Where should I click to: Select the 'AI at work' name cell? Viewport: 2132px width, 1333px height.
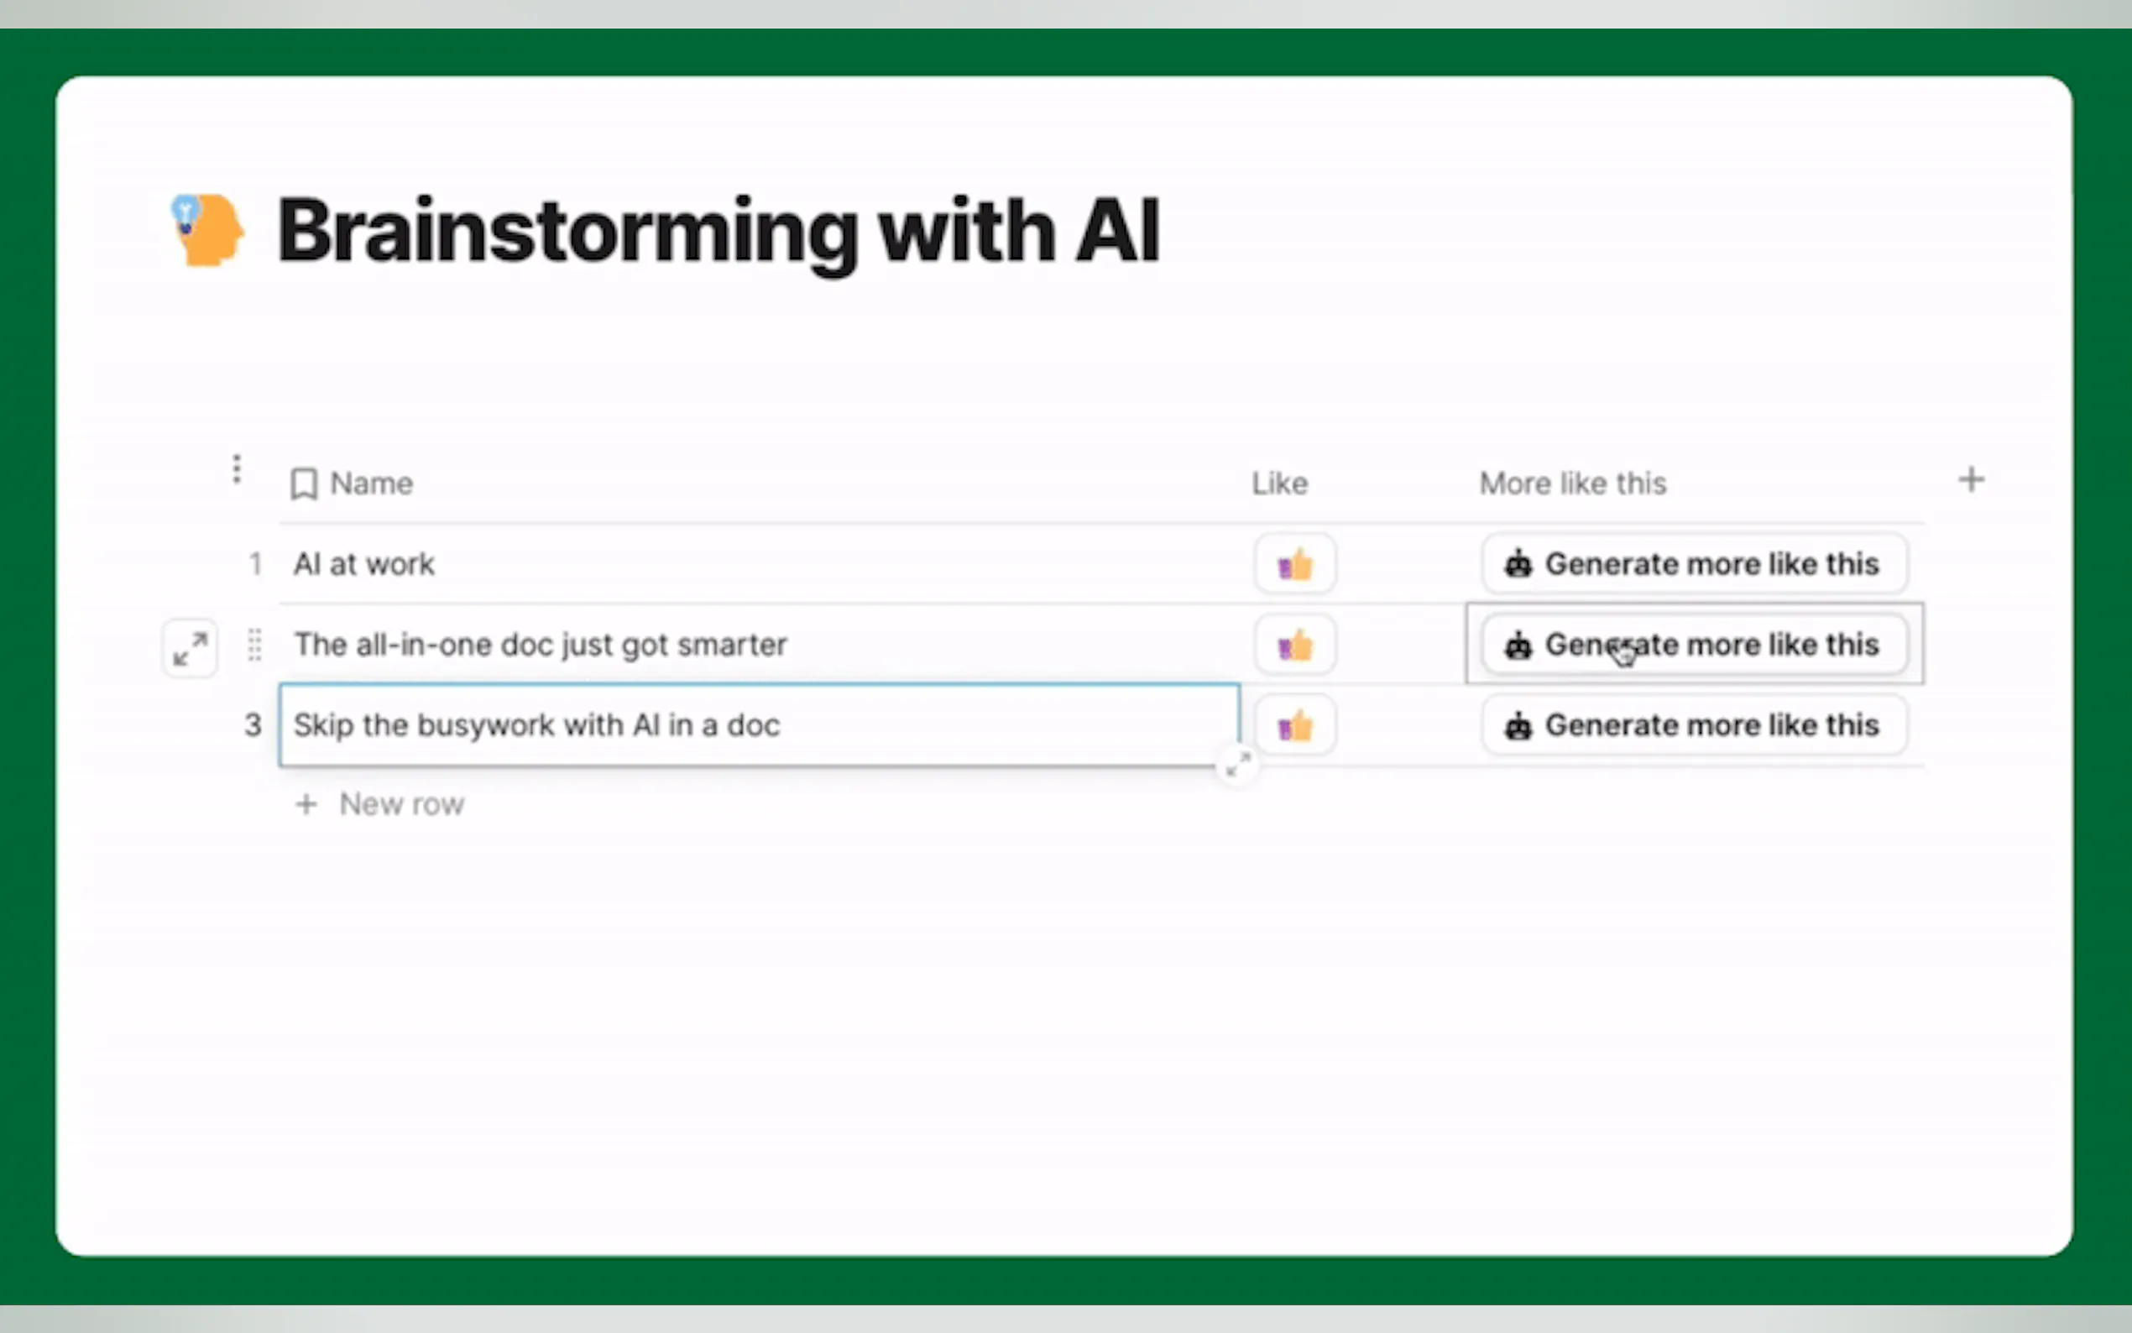364,564
